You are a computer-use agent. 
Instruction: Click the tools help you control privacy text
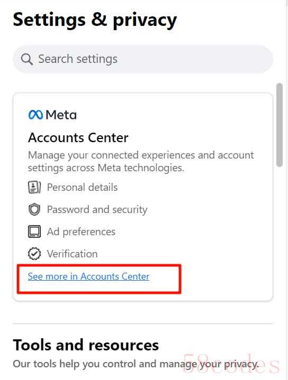coord(136,364)
